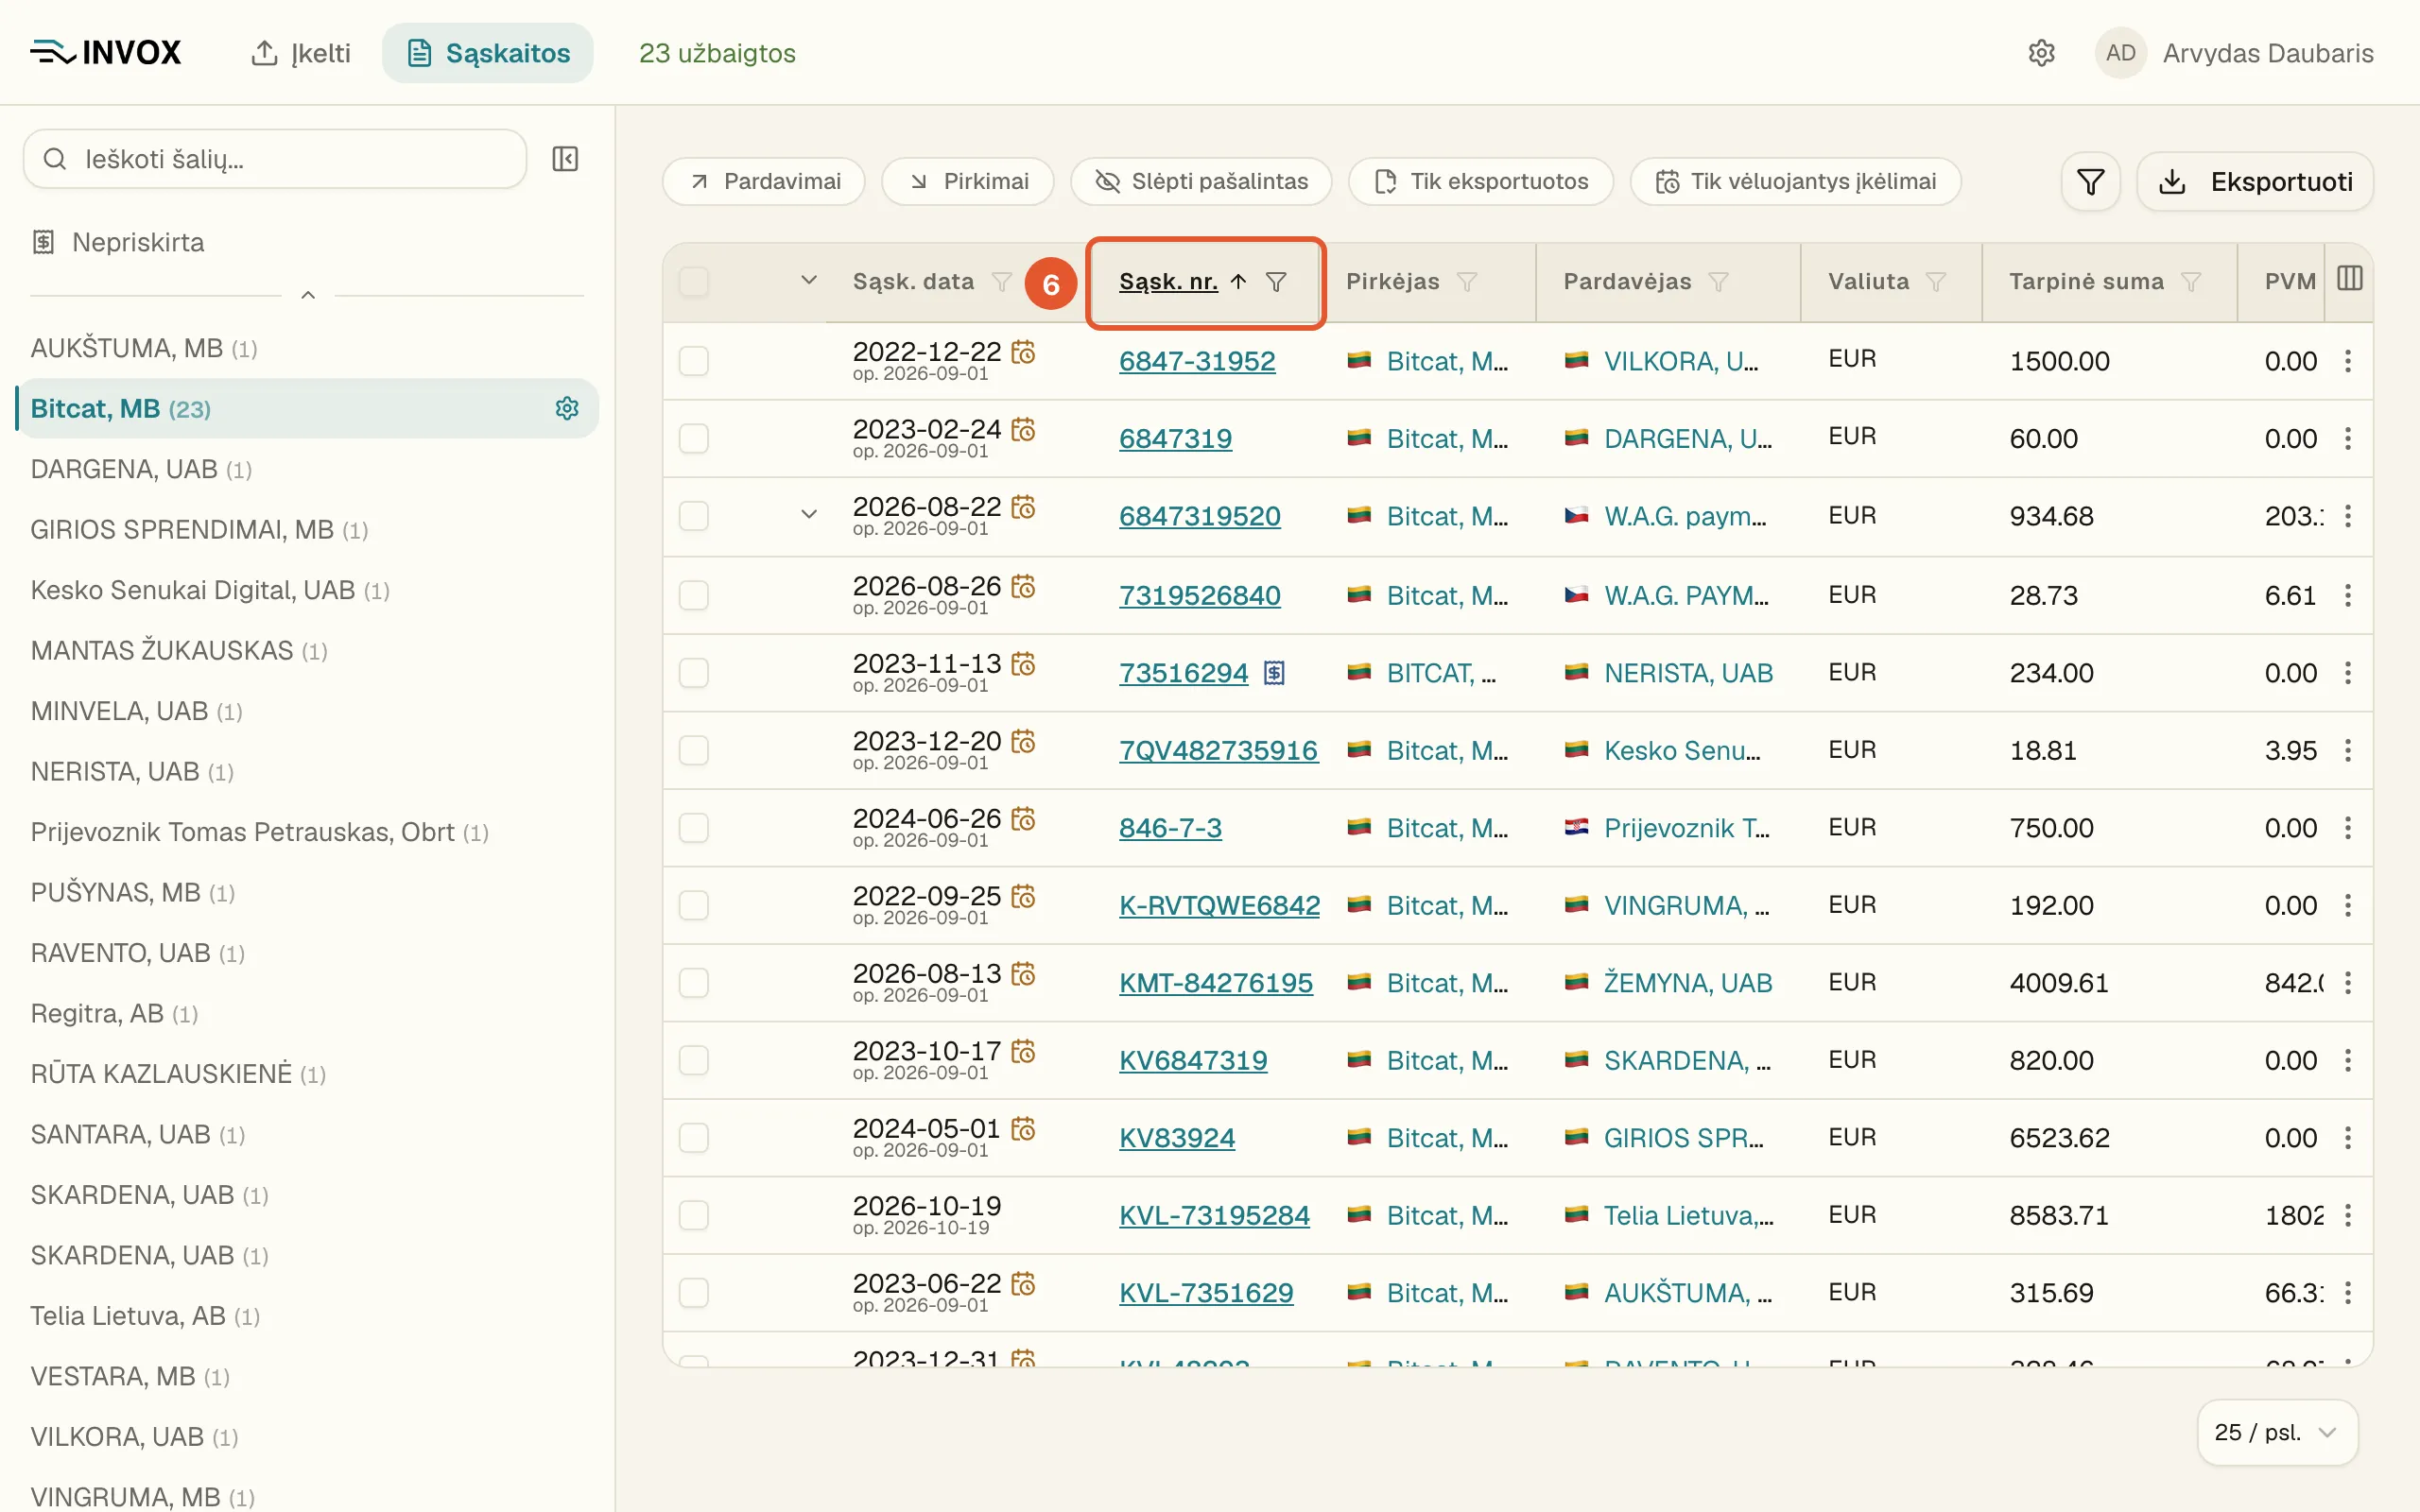Open row menu for invoice 7QV482735916
Viewport: 2420px width, 1512px height.
coord(2348,750)
